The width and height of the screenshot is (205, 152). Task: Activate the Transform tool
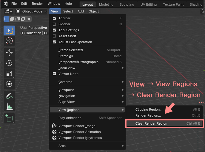pyautogui.click(x=9, y=84)
